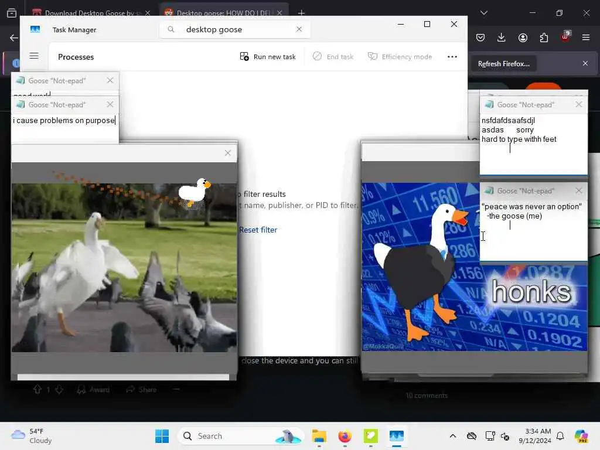Open Firefox View icon
600x450 pixels.
click(12, 13)
